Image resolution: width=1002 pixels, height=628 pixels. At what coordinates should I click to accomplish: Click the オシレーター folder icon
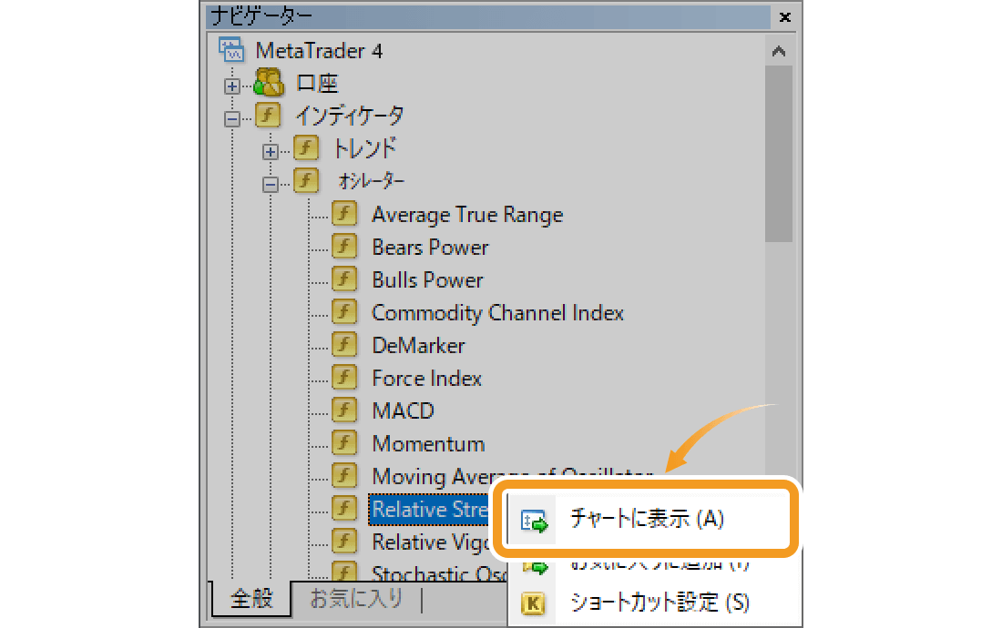click(306, 180)
